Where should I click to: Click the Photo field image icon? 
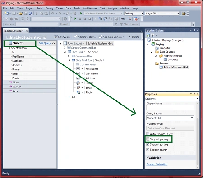78,92
